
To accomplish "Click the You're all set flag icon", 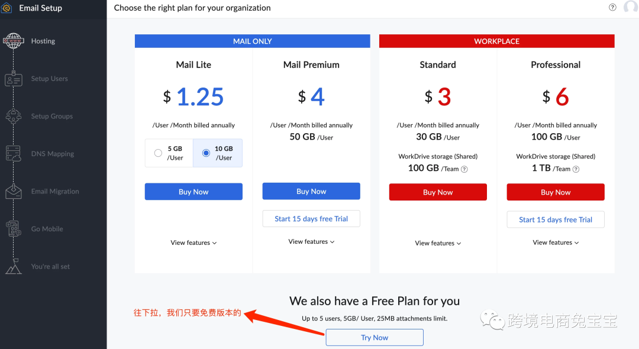I will 13,267.
